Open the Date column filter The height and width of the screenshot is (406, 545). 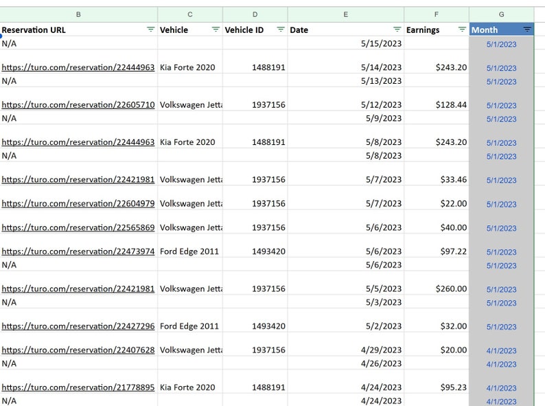397,30
